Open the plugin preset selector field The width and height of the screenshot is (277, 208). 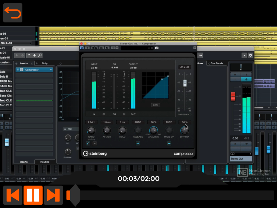pyautogui.click(x=135, y=48)
